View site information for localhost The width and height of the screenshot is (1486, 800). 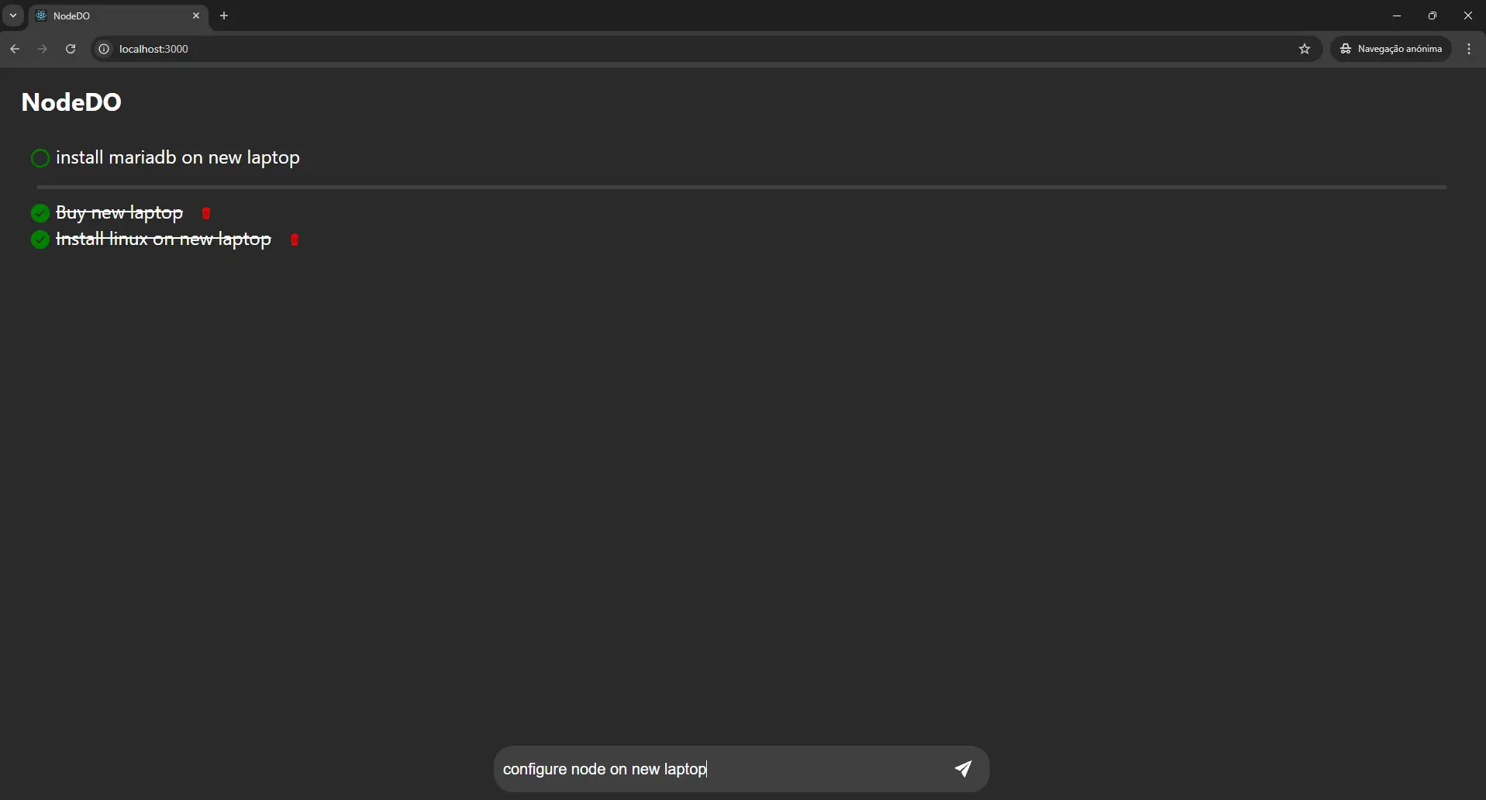click(x=104, y=49)
